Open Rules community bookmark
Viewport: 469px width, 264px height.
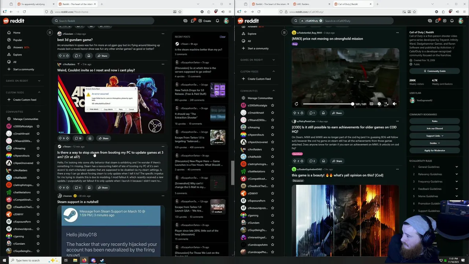point(435,121)
